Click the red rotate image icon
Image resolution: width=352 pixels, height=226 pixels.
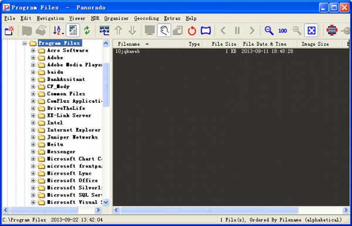[x=192, y=31]
